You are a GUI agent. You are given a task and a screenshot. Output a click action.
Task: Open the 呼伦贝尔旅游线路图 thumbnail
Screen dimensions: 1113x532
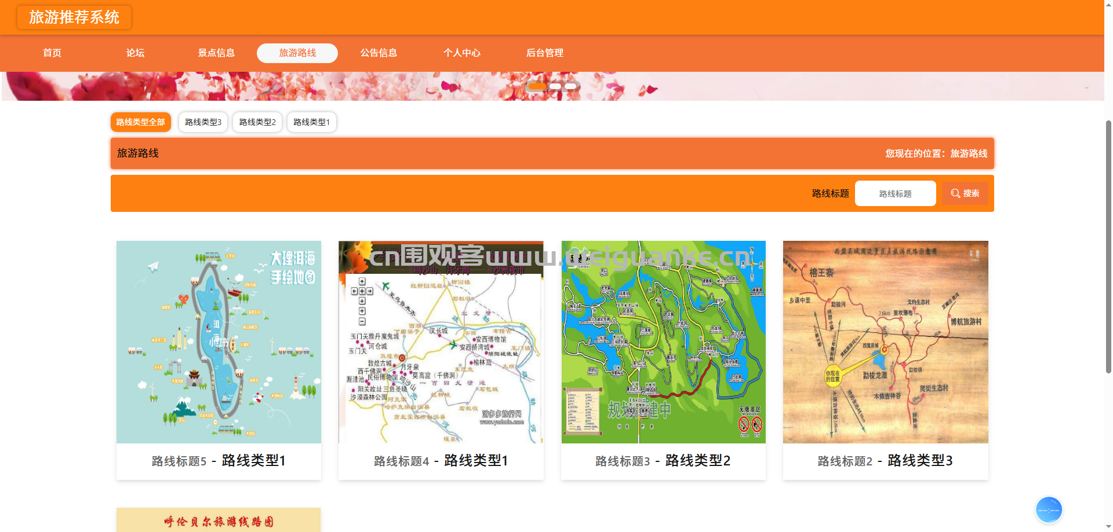[219, 520]
